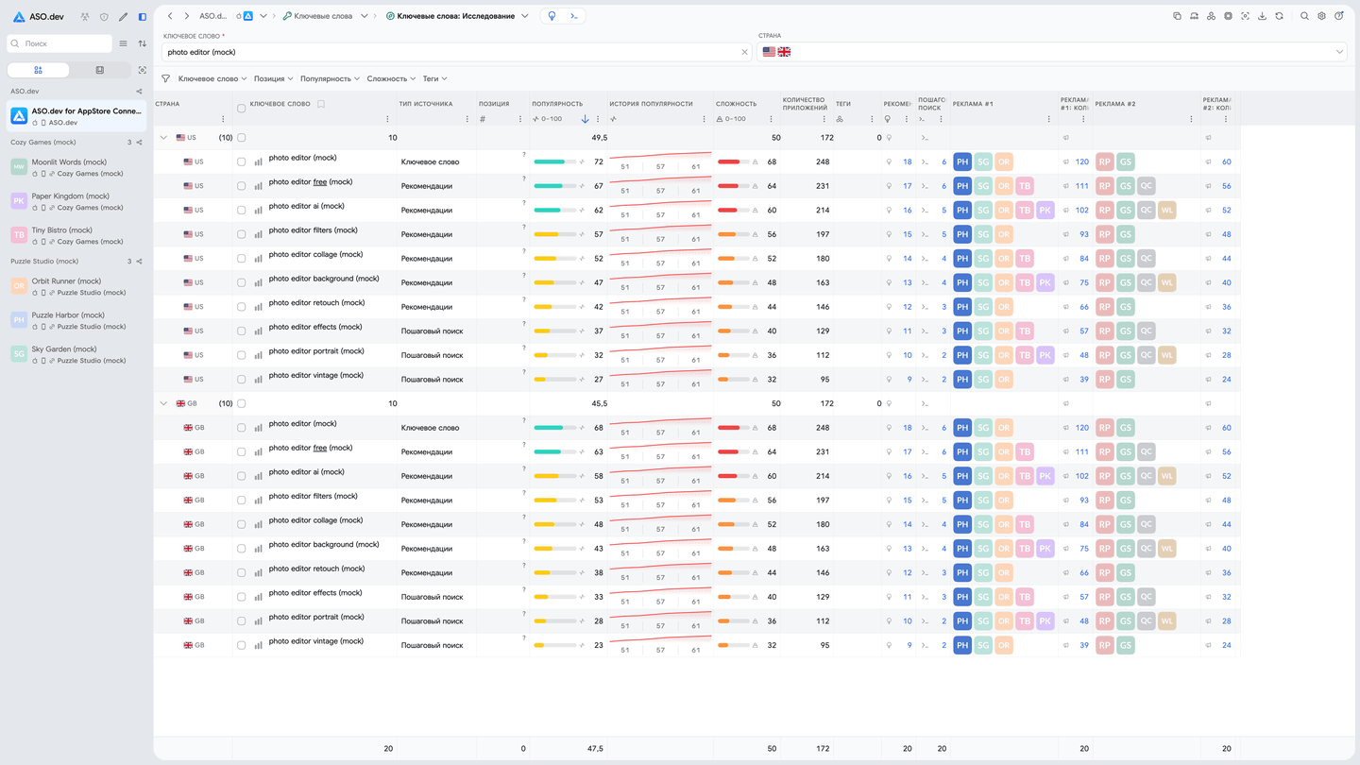1360x765 pixels.
Task: Click the download icon in top toolbar
Action: pos(1262,16)
